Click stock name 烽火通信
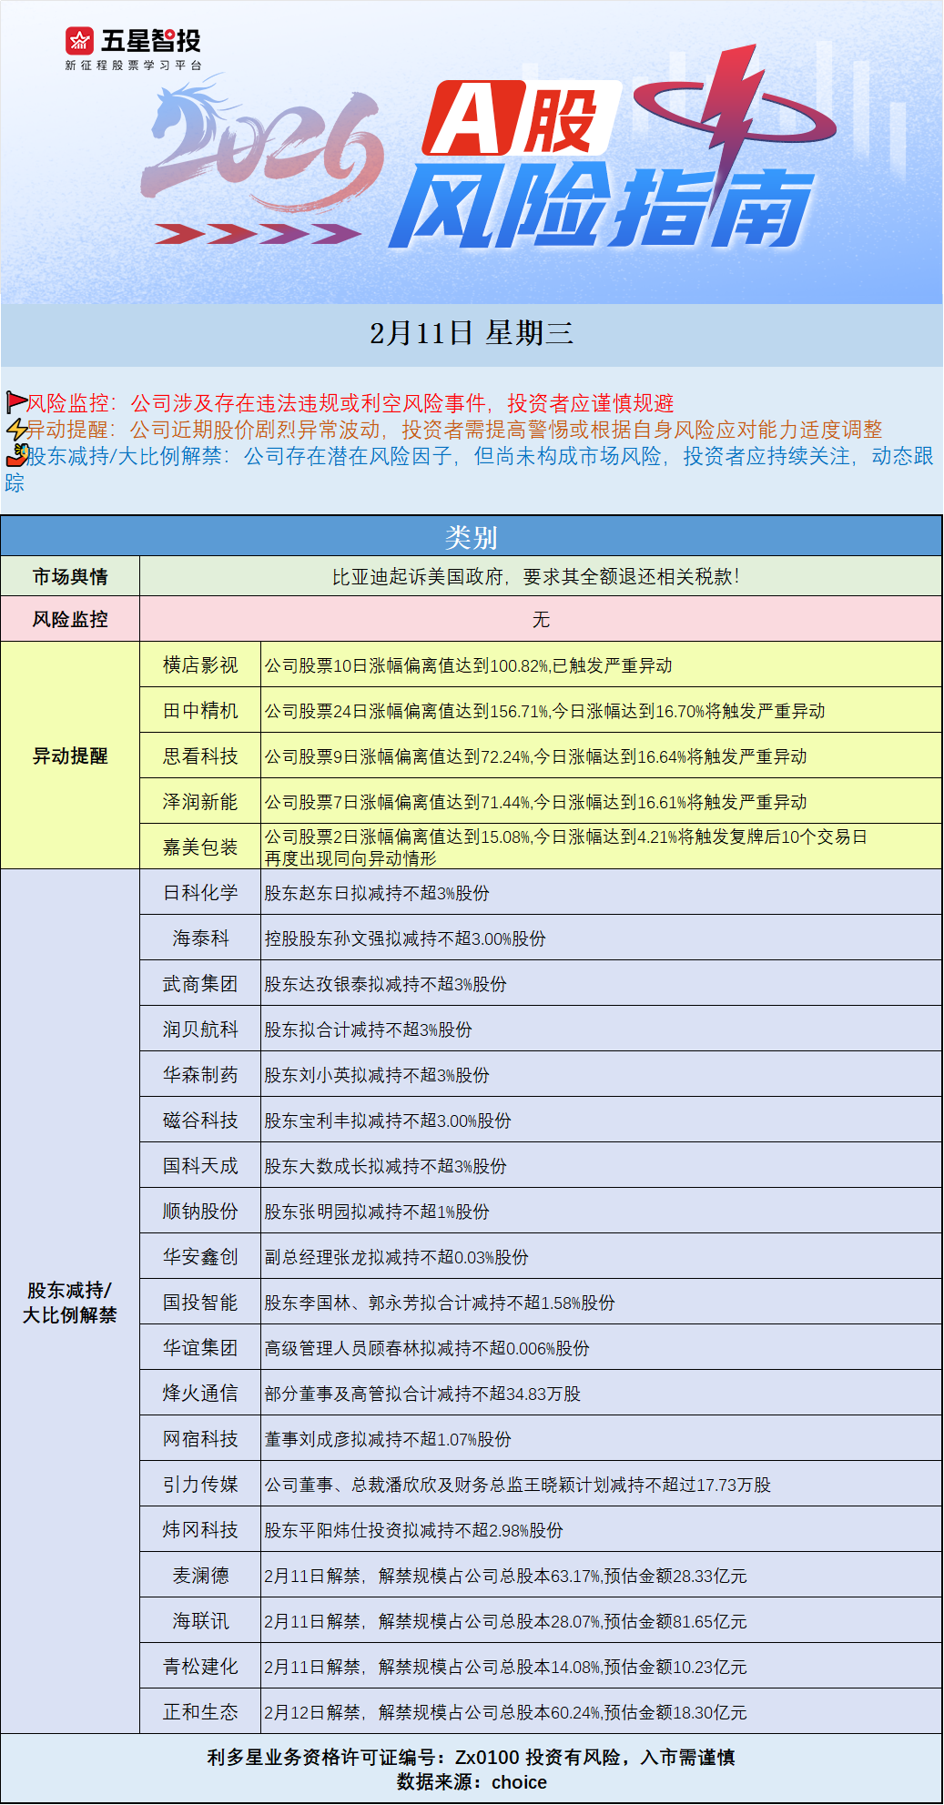 point(200,1394)
